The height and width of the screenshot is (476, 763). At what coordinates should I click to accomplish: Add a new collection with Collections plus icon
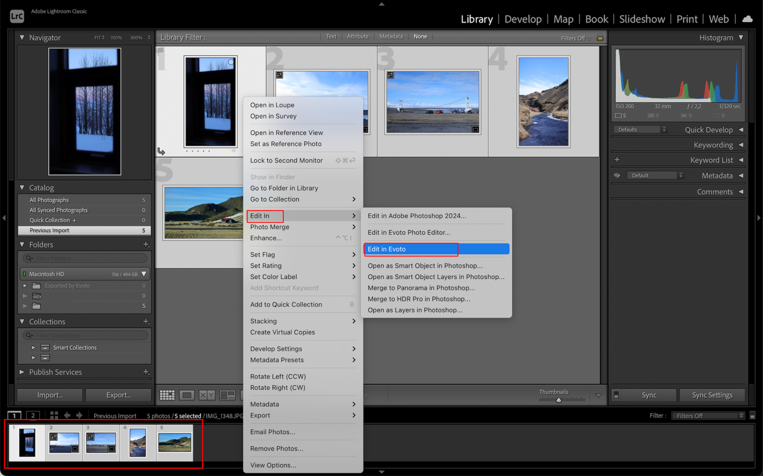click(146, 321)
